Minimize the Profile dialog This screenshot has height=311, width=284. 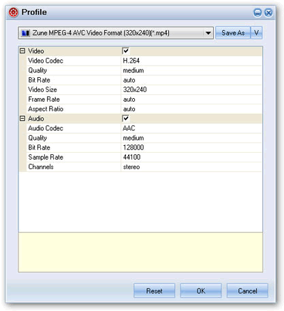coord(257,12)
